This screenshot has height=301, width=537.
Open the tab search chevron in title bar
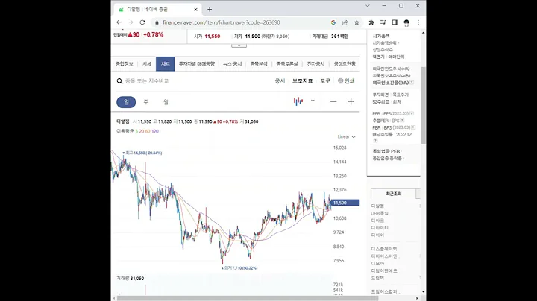click(x=368, y=6)
